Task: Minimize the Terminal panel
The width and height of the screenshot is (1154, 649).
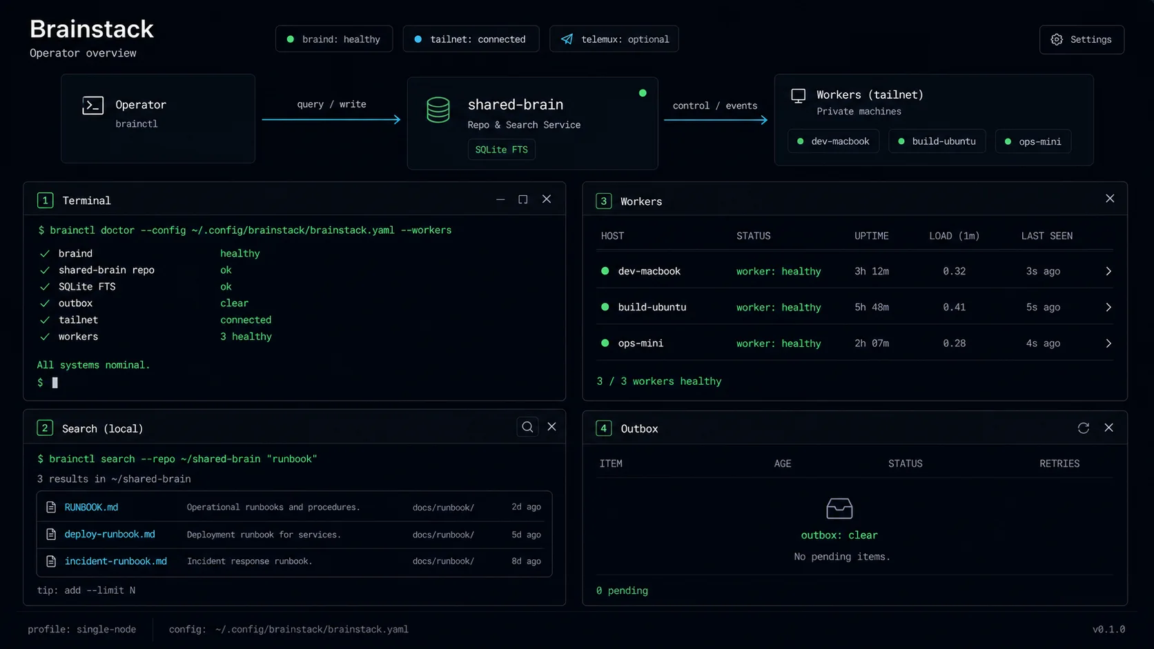Action: coord(500,199)
